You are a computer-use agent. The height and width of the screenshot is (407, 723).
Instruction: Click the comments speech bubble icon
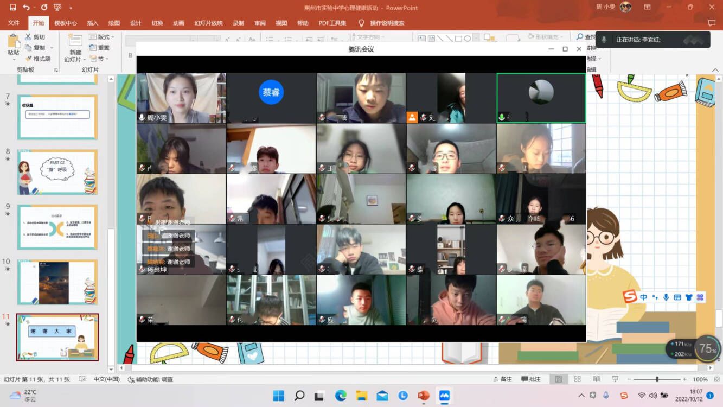point(712,23)
